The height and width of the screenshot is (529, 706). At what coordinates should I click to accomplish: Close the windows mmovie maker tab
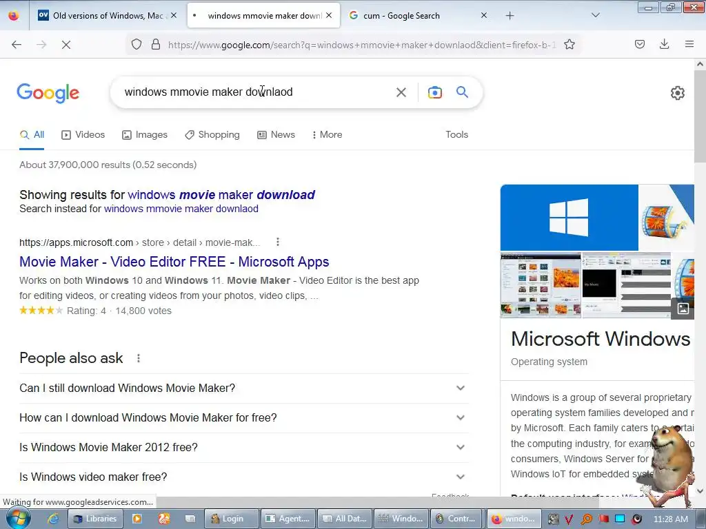(x=329, y=15)
